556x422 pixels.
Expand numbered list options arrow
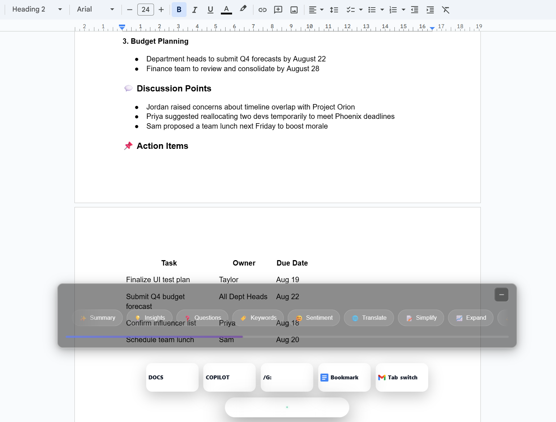[403, 10]
